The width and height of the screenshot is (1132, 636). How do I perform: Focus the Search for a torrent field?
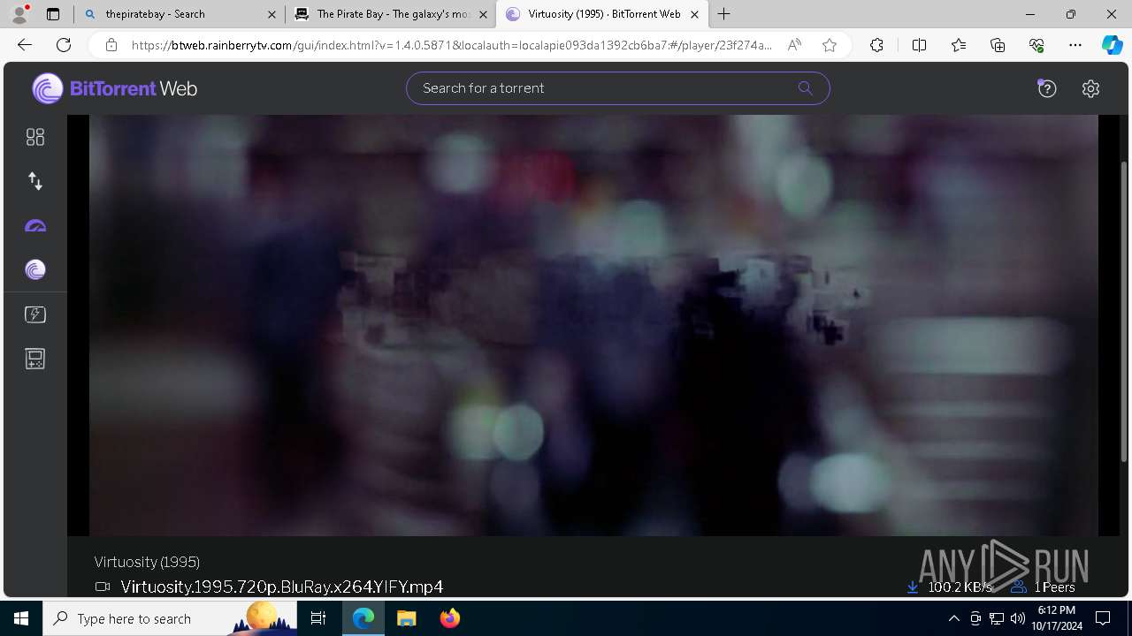(x=617, y=88)
